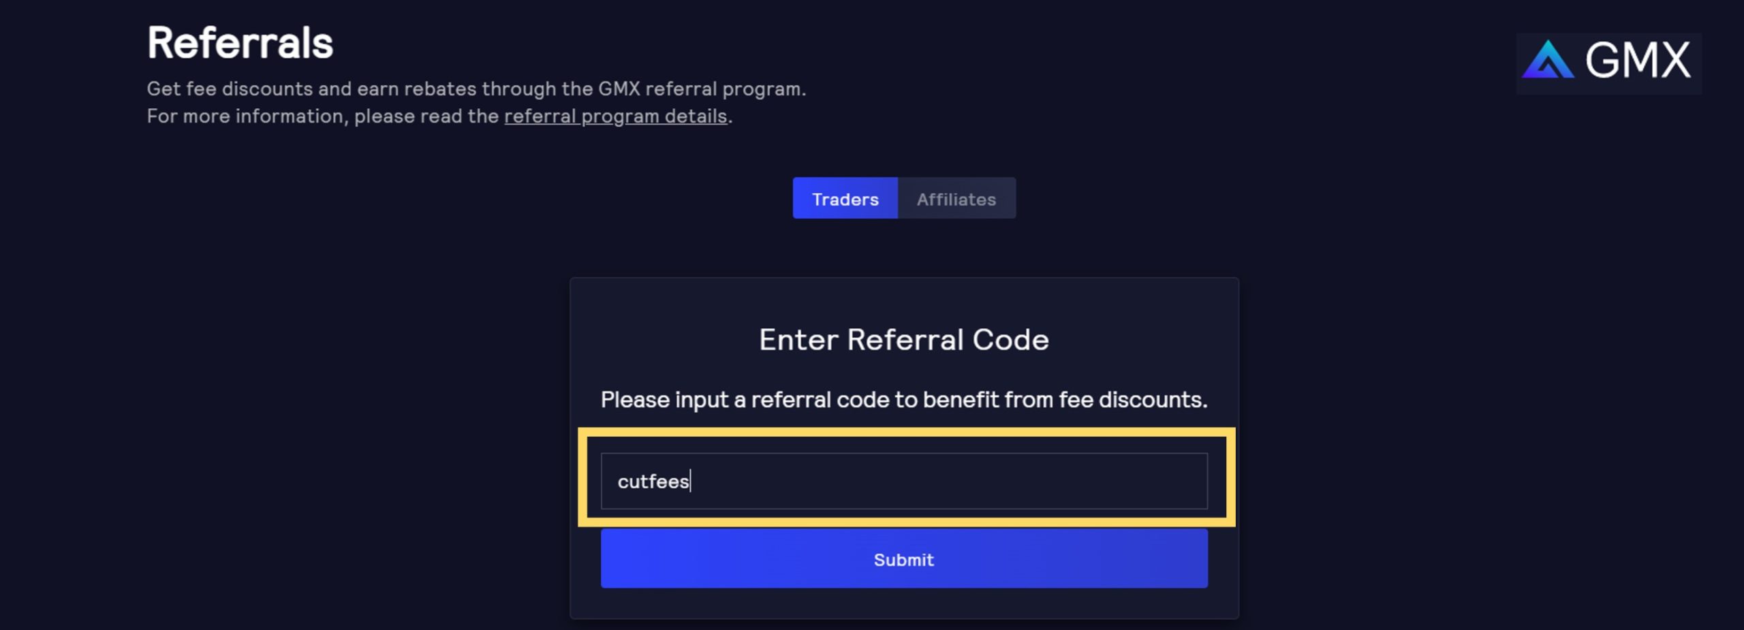Click the For more information sentence start
This screenshot has height=630, width=1744.
click(x=247, y=116)
